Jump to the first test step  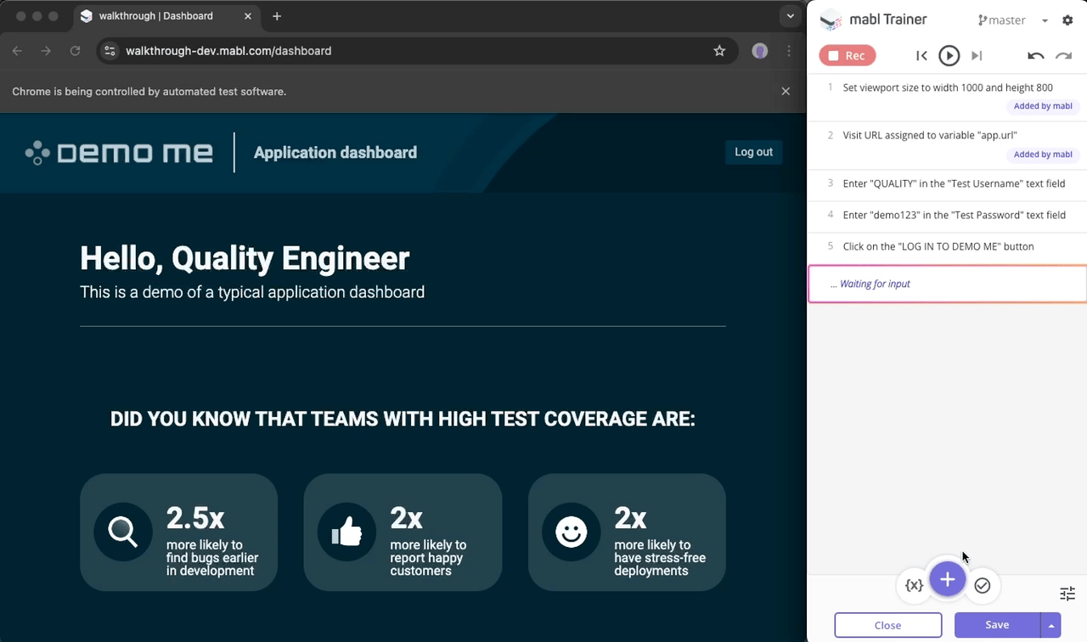(921, 55)
